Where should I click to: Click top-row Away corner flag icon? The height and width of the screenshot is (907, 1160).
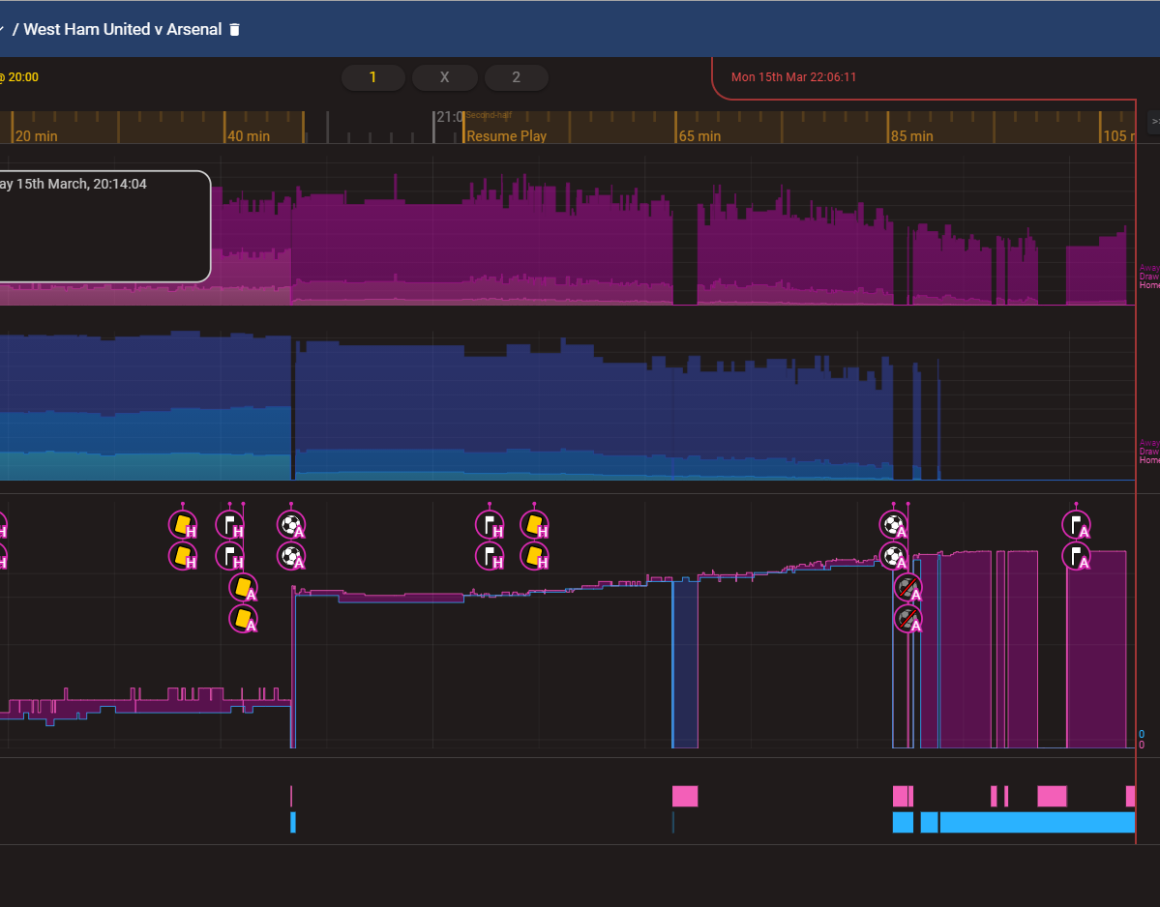tap(1077, 525)
